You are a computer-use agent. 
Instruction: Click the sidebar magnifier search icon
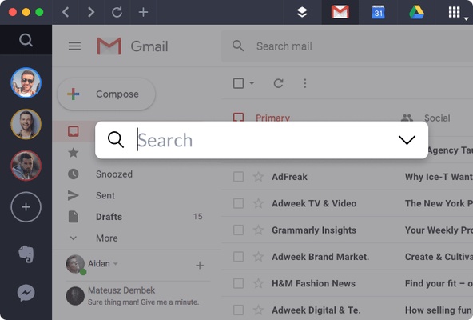[x=26, y=39]
